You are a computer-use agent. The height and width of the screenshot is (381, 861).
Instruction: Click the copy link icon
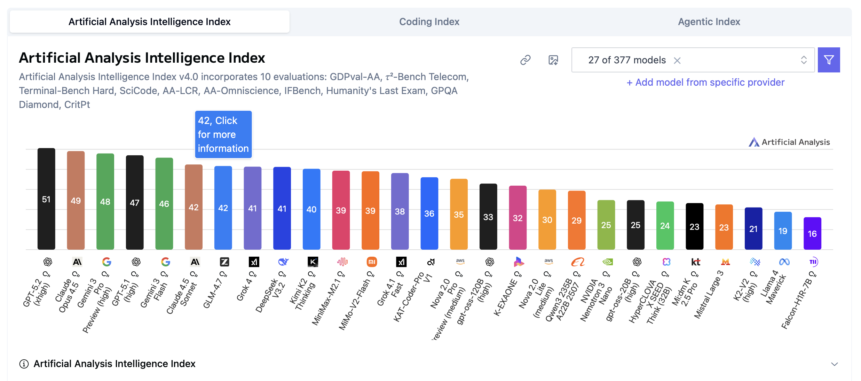[x=525, y=60]
